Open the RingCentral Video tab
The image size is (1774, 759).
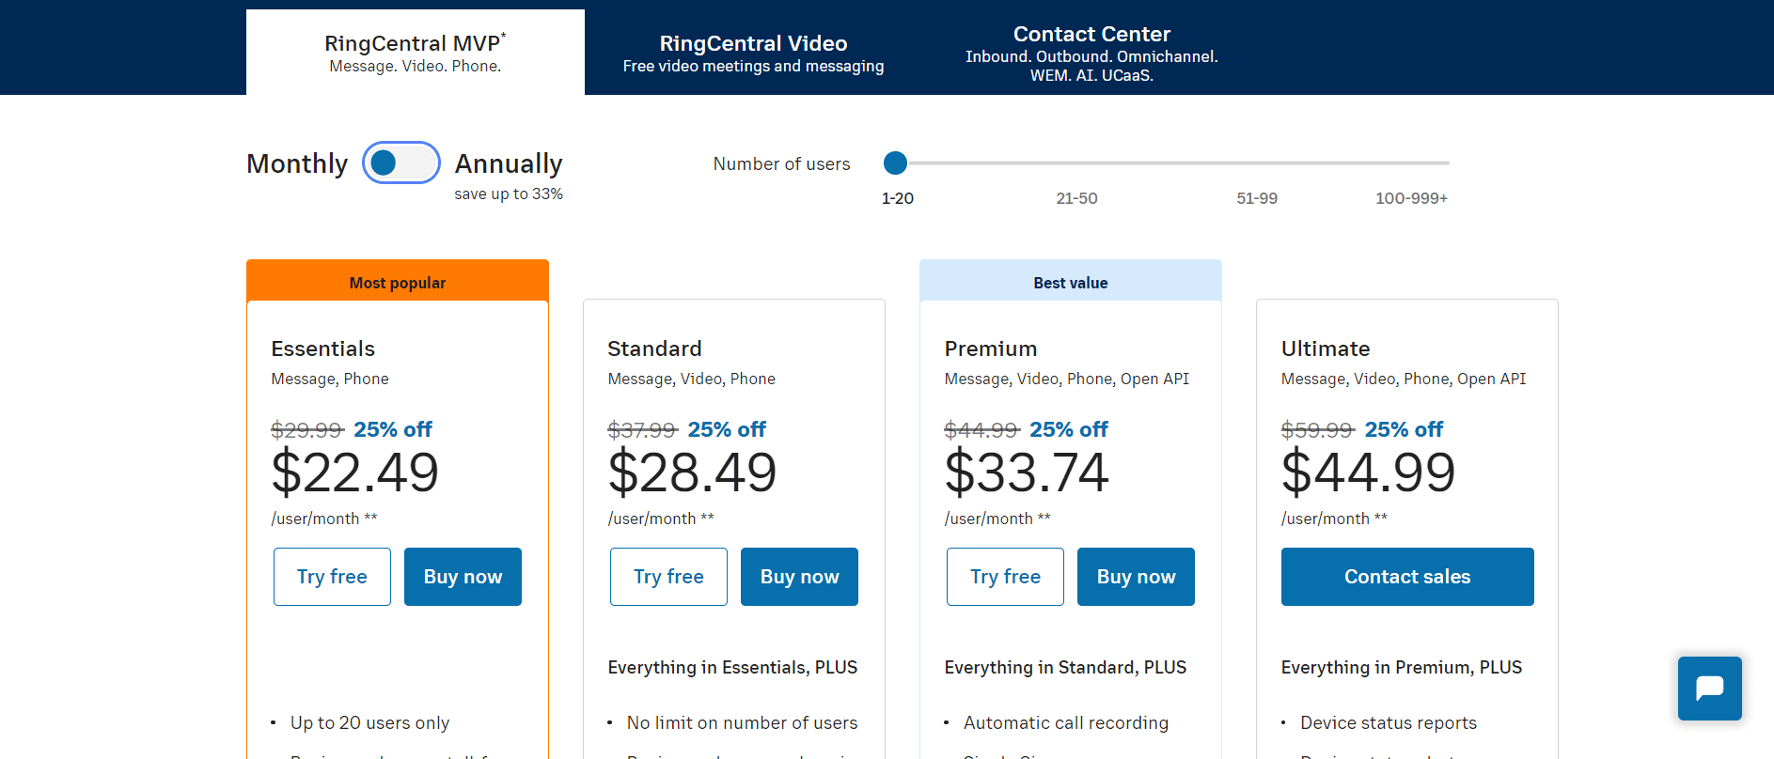pos(753,53)
